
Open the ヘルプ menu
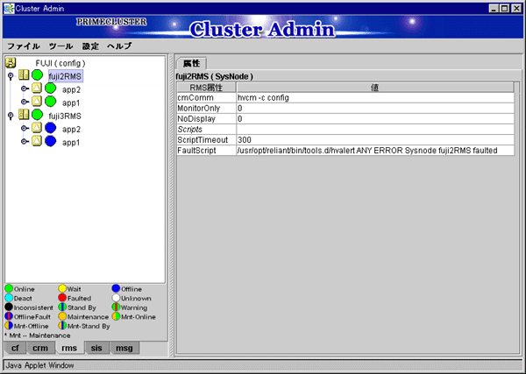coord(119,46)
